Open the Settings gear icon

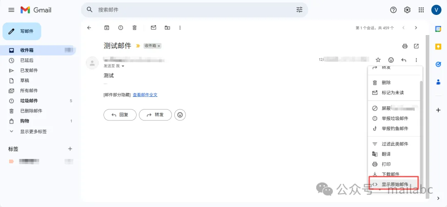coord(407,10)
